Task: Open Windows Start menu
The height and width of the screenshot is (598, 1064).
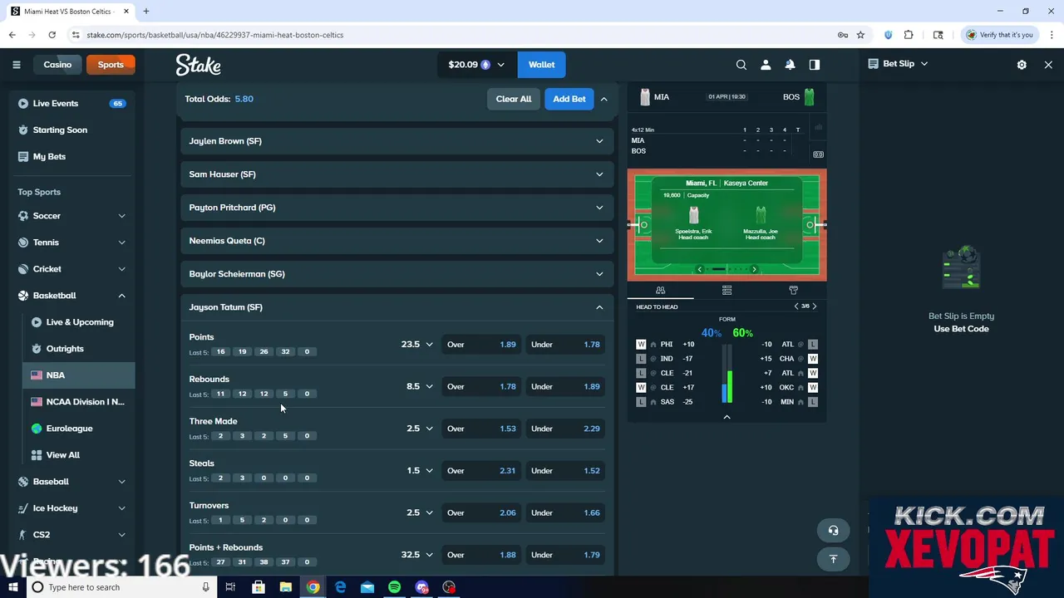Action: pos(12,587)
